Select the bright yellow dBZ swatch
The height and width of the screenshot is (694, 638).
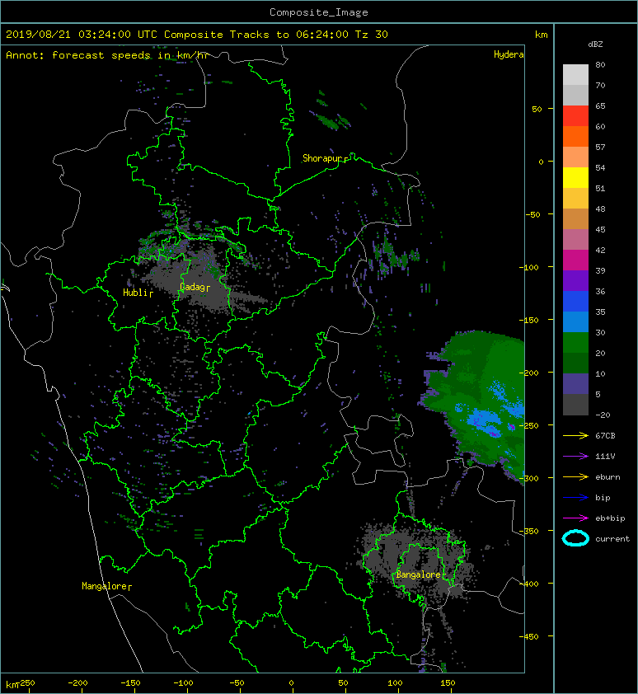point(575,177)
